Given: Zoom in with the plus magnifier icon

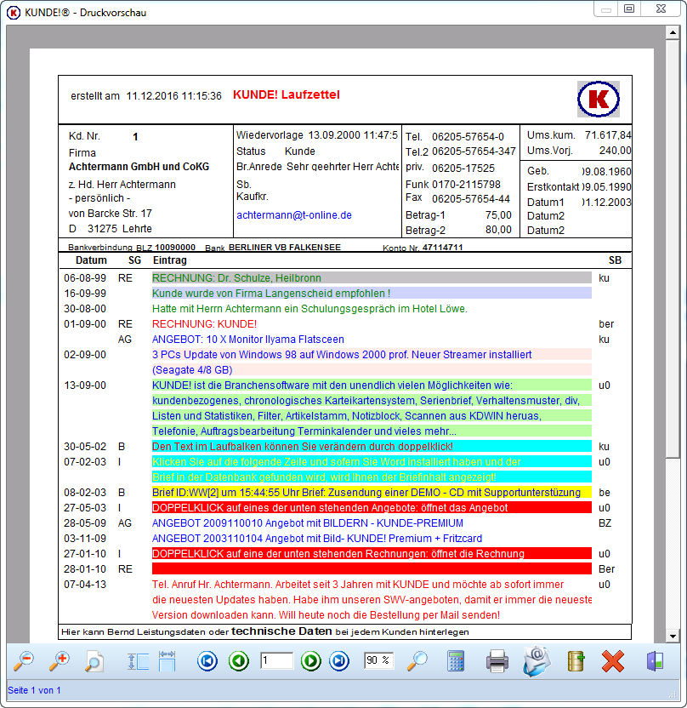Looking at the screenshot, I should point(59,661).
